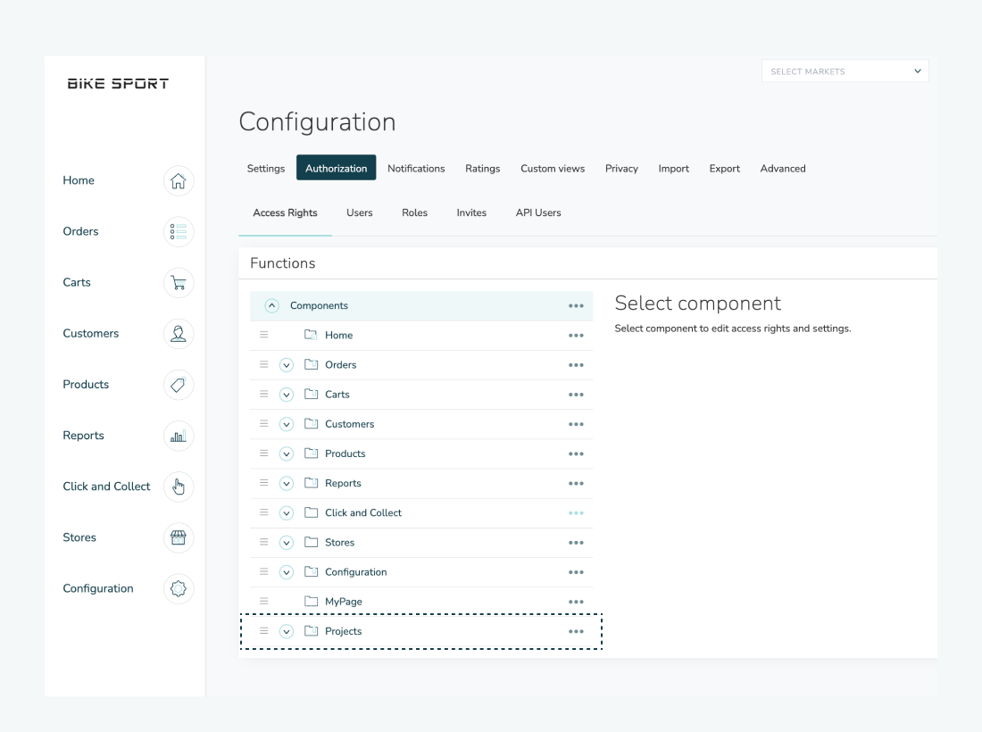Open the Roles sub-tab
Image resolution: width=982 pixels, height=732 pixels.
(414, 213)
